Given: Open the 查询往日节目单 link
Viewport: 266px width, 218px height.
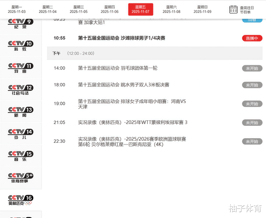Looking at the screenshot, I should [247, 10].
